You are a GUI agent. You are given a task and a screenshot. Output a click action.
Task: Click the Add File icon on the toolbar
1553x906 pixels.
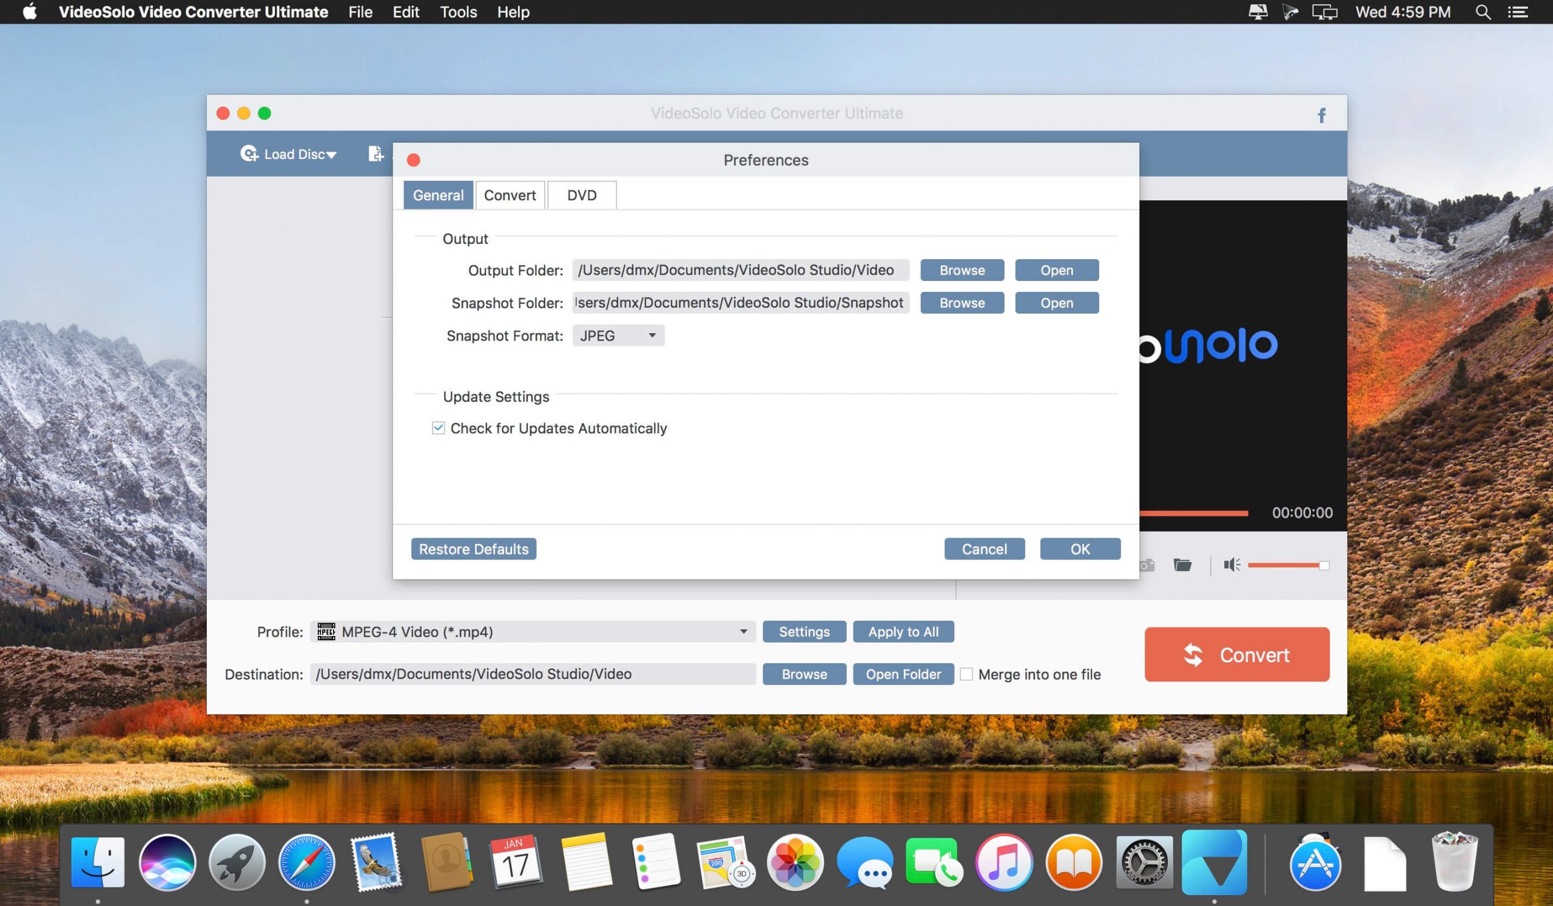[x=375, y=154]
